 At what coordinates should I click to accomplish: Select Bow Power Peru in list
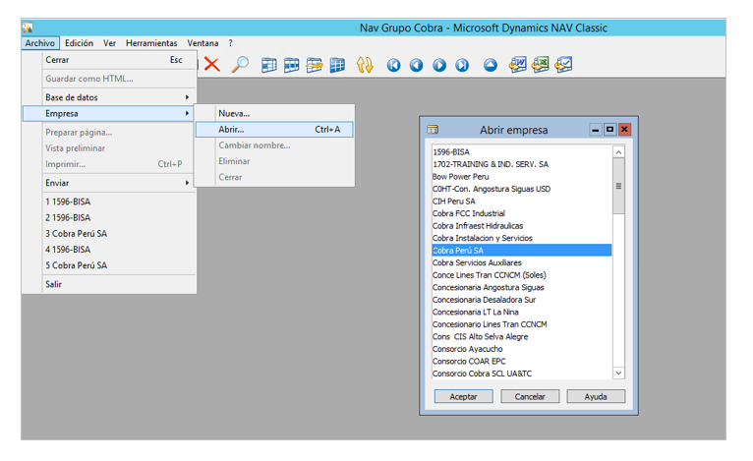[522, 177]
